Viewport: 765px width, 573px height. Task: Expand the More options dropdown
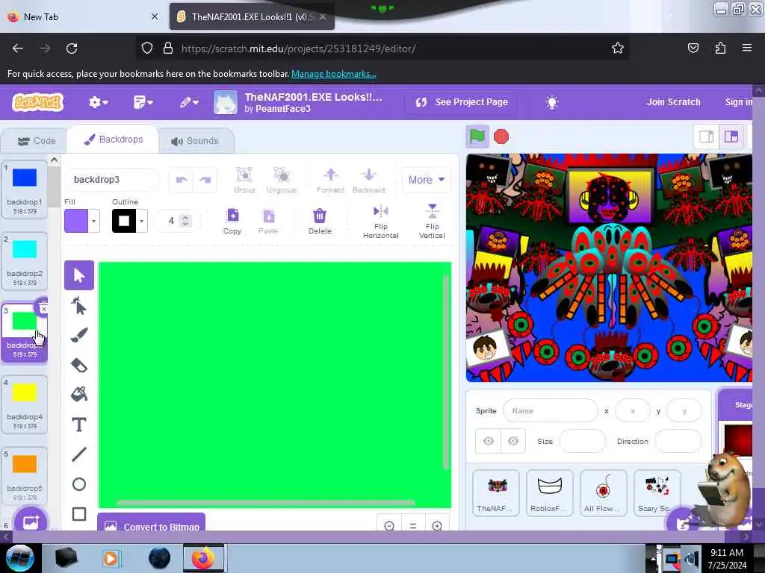[426, 180]
